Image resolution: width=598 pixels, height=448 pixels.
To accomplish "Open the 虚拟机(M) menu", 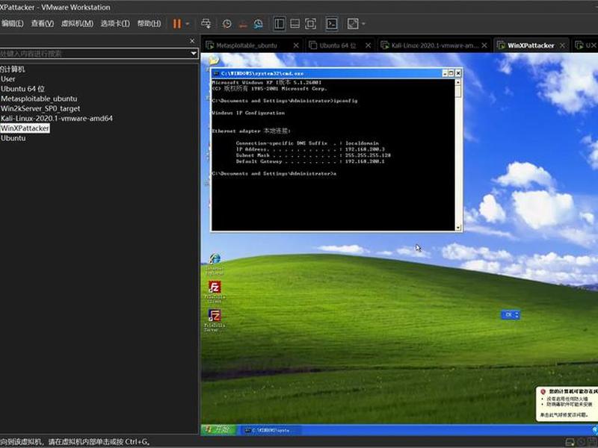I will [x=77, y=24].
